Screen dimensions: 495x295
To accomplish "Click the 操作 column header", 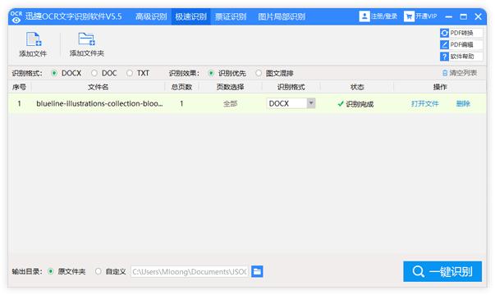I will click(x=440, y=87).
